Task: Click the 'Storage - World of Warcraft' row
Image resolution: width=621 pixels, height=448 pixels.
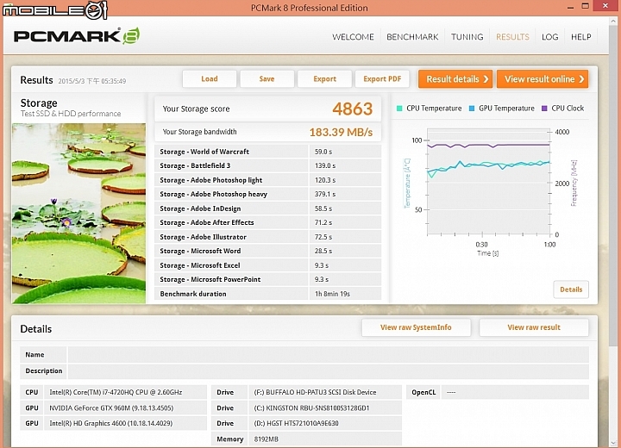Action: 267,152
